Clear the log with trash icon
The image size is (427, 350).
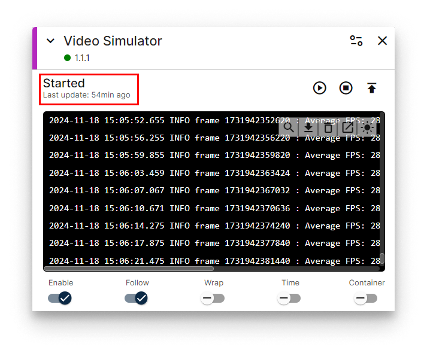point(328,127)
